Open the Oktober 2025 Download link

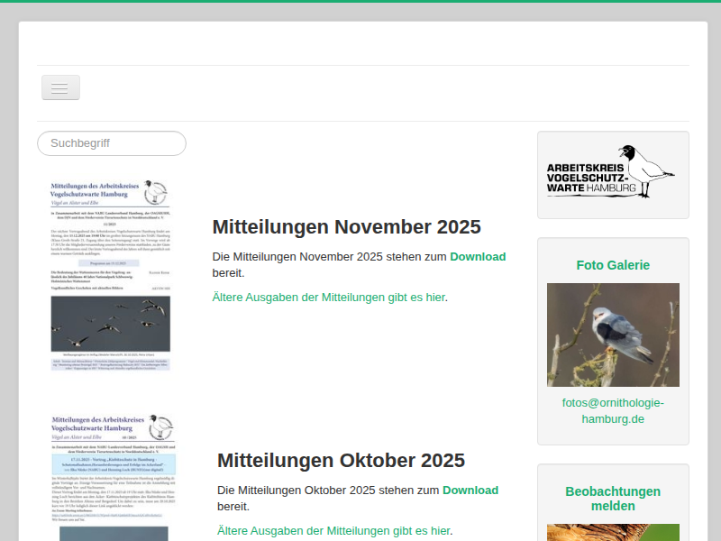tap(470, 490)
